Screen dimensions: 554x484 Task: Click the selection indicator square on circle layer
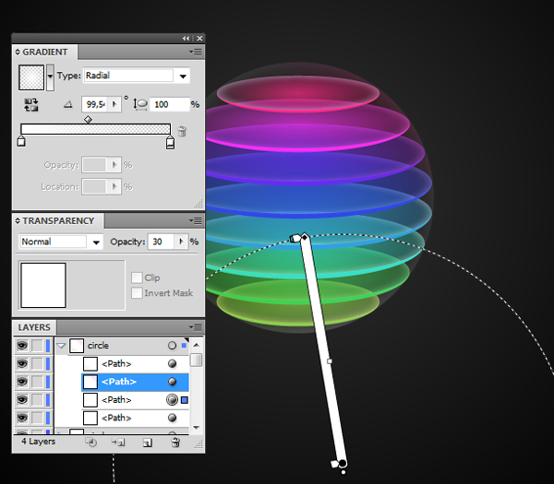coord(184,346)
